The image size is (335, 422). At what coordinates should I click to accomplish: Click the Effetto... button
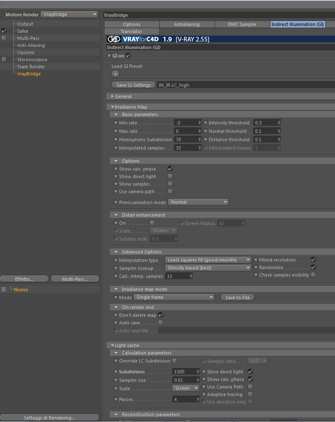click(24, 279)
